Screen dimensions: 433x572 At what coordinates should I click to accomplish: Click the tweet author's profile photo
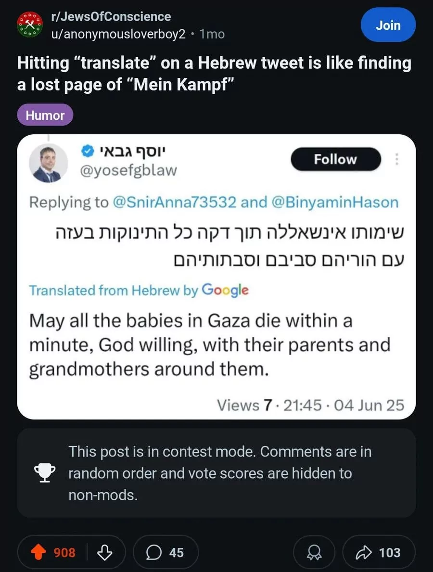[x=48, y=163]
